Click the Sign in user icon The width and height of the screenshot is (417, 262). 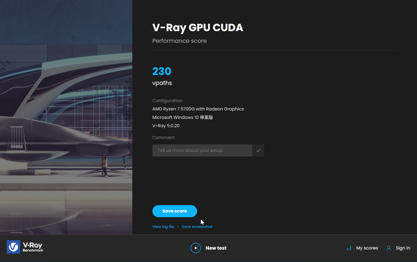(389, 248)
